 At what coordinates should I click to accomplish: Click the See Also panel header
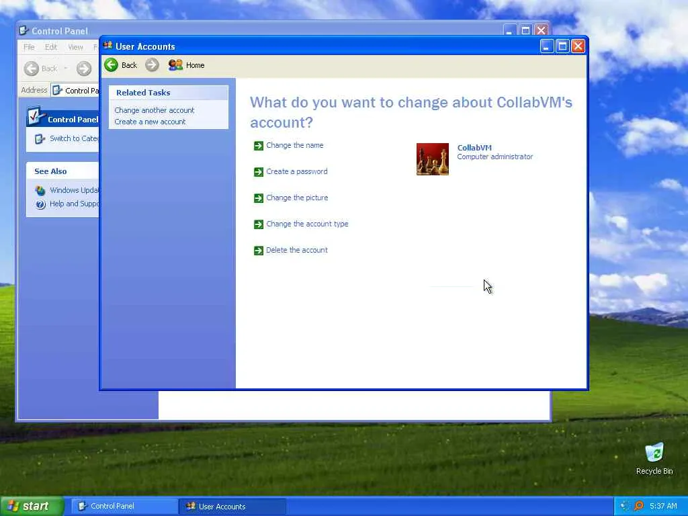click(62, 171)
